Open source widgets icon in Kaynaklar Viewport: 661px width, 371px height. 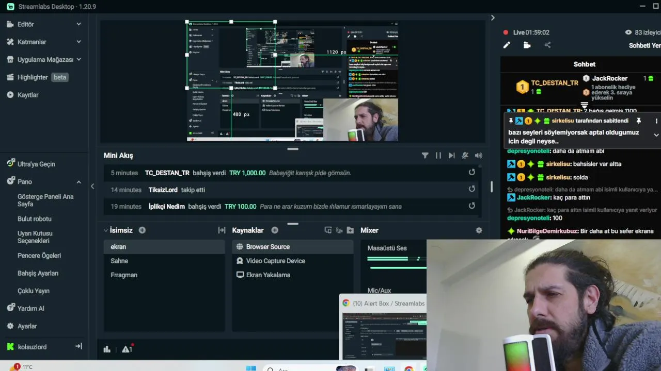pyautogui.click(x=328, y=230)
